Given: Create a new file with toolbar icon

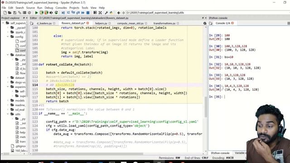Looking at the screenshot, I should 5,13.
